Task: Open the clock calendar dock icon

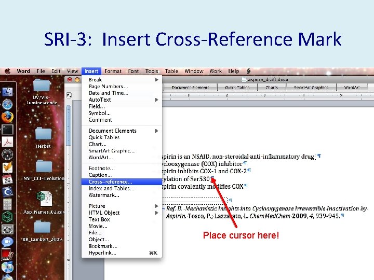Action: tap(7, 192)
